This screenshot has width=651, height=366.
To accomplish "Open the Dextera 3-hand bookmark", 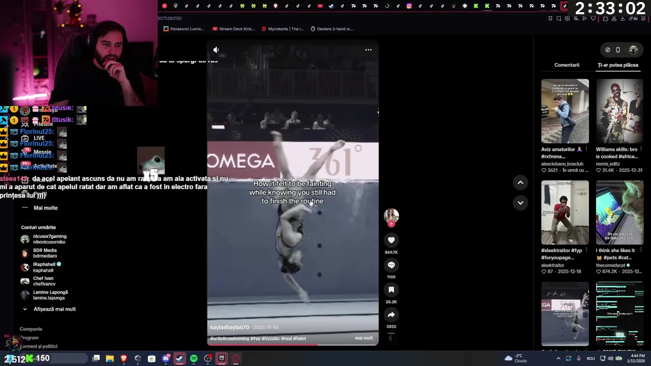I will [x=332, y=29].
